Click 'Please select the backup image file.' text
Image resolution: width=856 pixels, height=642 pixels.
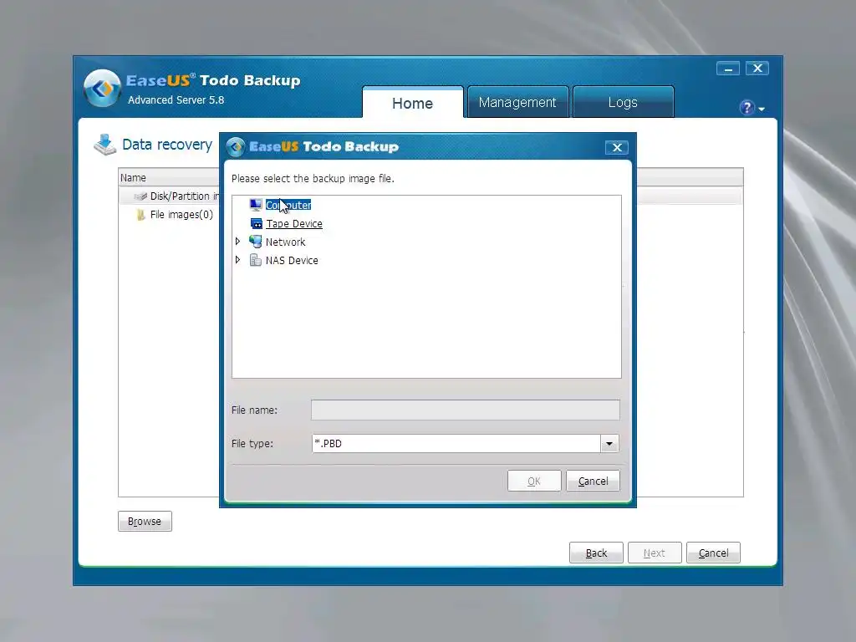(x=313, y=179)
